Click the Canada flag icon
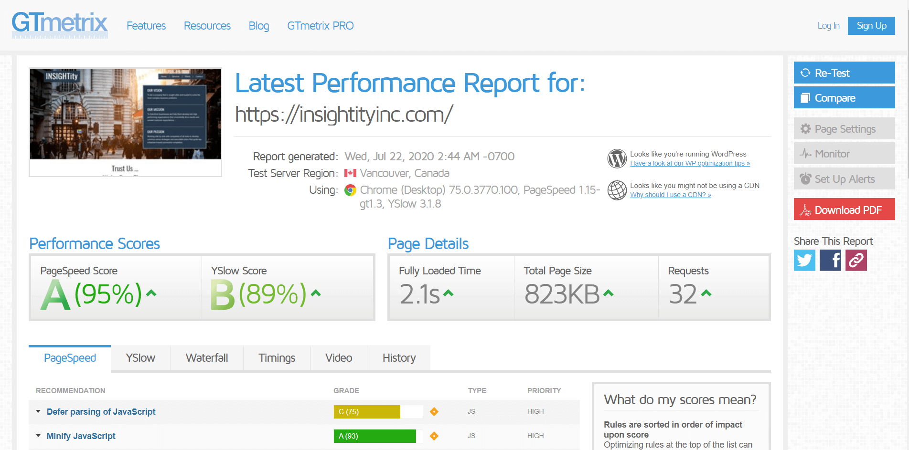 click(x=350, y=173)
